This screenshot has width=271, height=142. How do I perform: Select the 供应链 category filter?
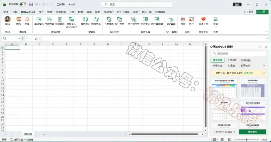[231, 66]
